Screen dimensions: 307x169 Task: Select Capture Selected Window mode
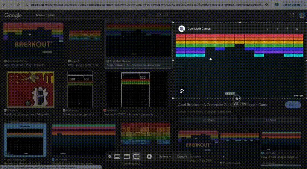point(127,157)
